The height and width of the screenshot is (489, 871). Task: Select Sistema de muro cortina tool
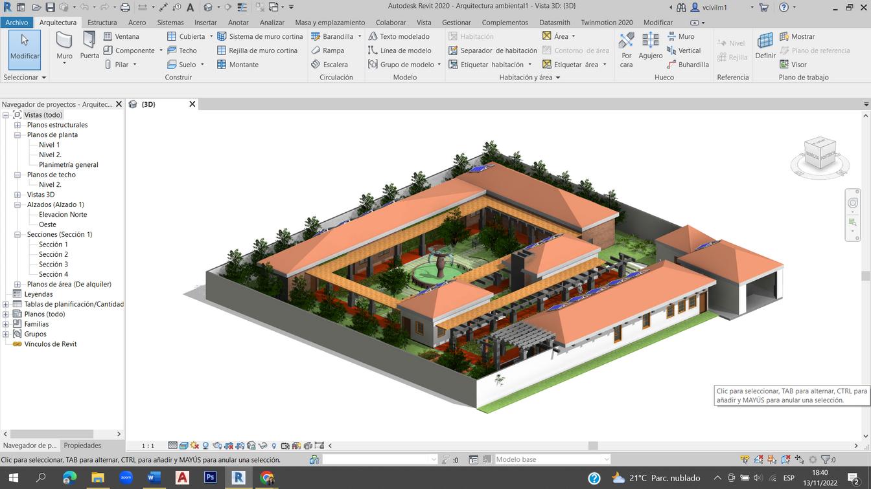pos(260,36)
